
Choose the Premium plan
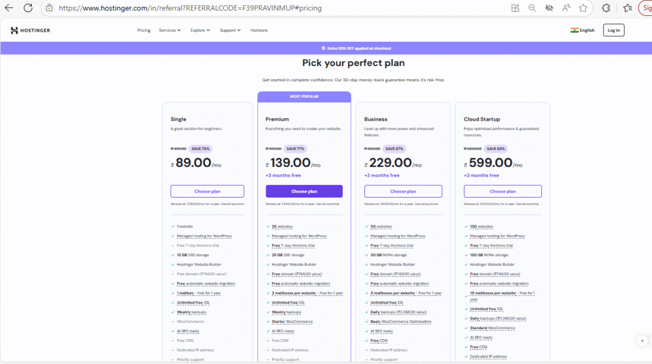coord(304,191)
